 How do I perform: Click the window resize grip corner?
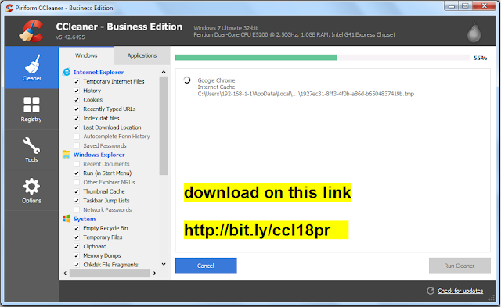point(492,298)
